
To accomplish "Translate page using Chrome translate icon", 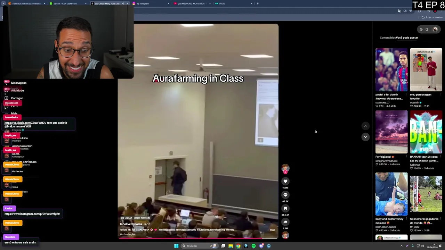I will (399, 11).
